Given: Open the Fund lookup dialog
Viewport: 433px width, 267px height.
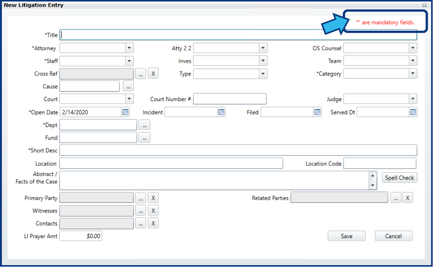Looking at the screenshot, I should click(x=144, y=137).
